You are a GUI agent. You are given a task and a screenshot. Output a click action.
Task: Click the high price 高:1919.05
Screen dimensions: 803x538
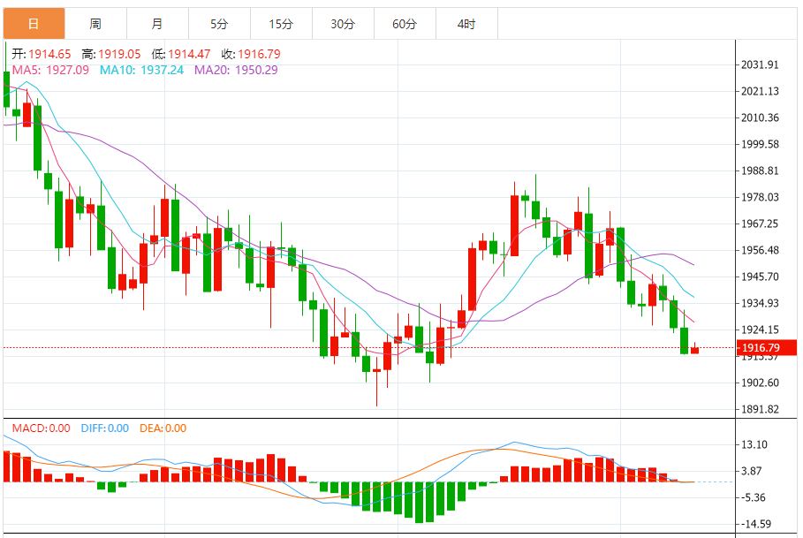pyautogui.click(x=110, y=54)
